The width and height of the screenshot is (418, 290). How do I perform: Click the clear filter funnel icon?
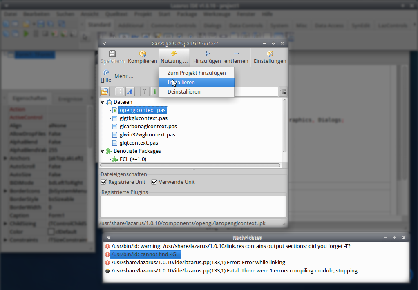(283, 92)
